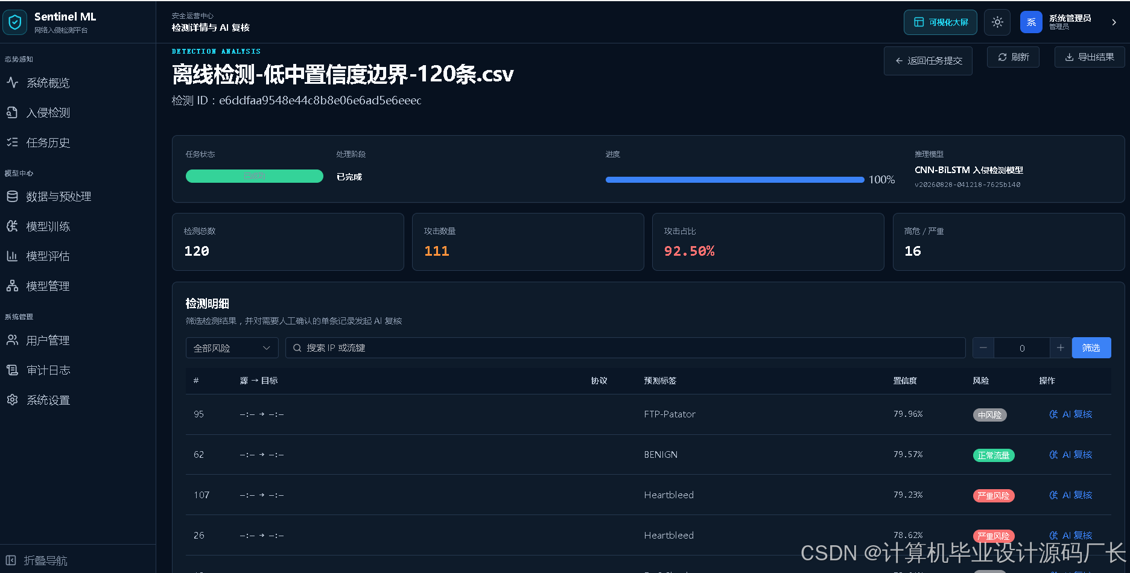This screenshot has width=1130, height=573.
Task: Open 系统概览 from the sidebar
Action: pyautogui.click(x=48, y=83)
